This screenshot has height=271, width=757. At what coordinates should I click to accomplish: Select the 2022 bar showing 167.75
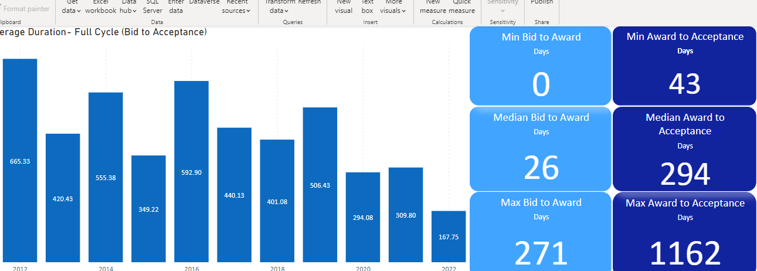[449, 236]
